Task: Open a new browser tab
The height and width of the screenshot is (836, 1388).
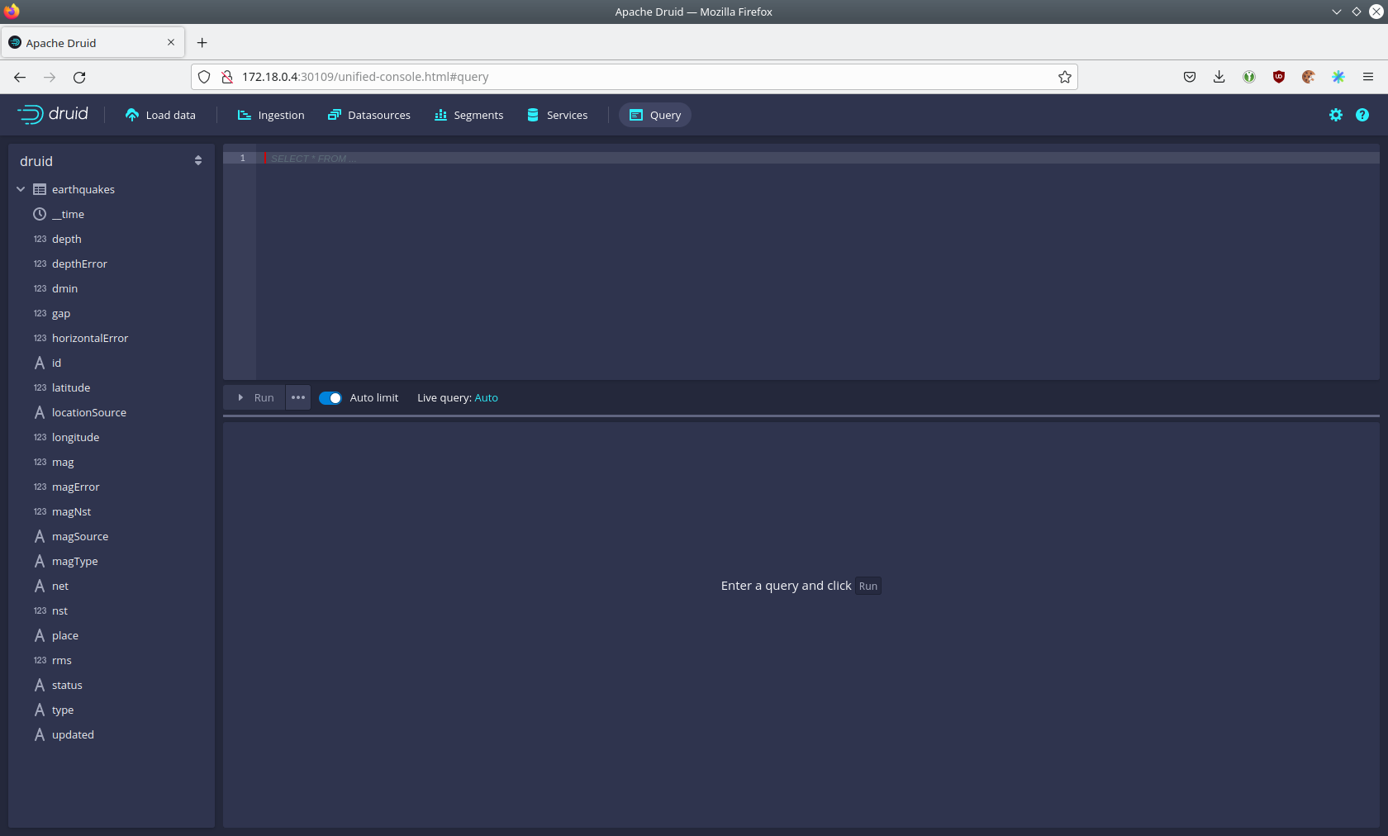Action: (x=202, y=43)
